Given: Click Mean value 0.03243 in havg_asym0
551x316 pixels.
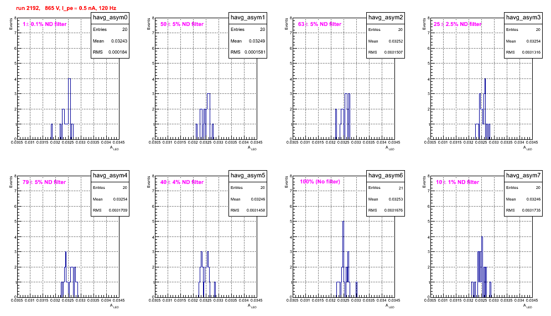Looking at the screenshot, I should [x=119, y=41].
